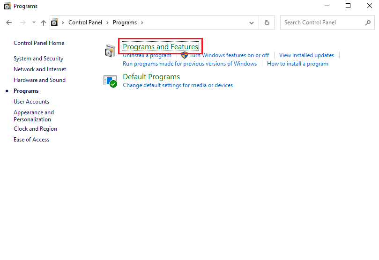Refresh the Programs page

tap(267, 22)
